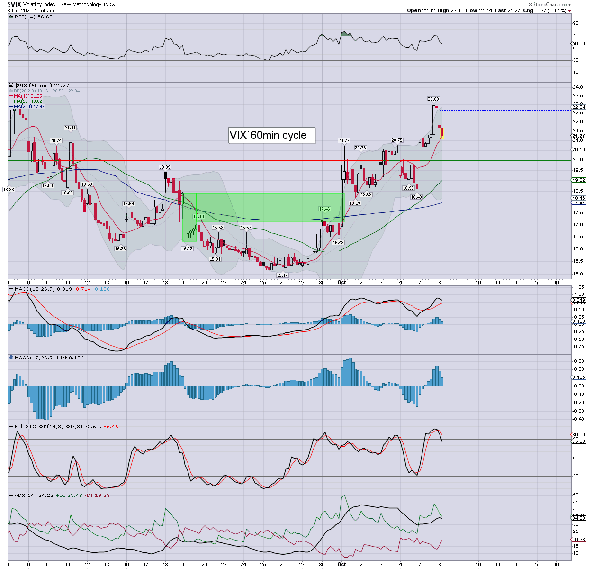592x569 pixels.
Task: Click the $VIX candlestick legend icon
Action: pyautogui.click(x=11, y=86)
